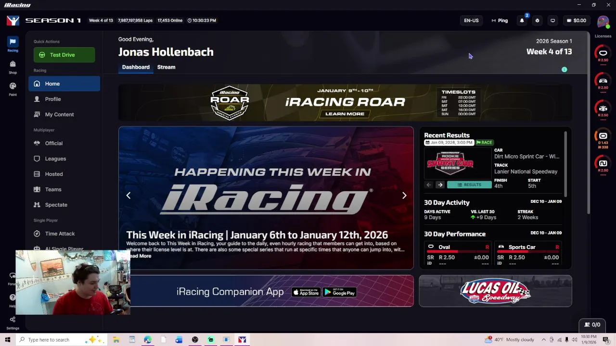Image resolution: width=616 pixels, height=346 pixels.
Task: Open the Lucas Oil Speedway banner
Action: pos(495,291)
